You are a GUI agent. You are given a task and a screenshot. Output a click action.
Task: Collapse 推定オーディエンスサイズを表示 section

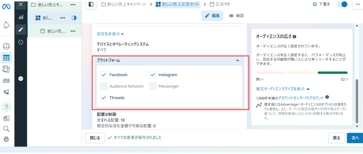coord(283,89)
